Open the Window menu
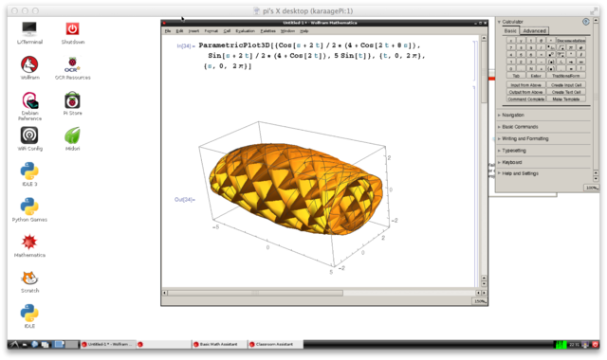 pos(287,31)
